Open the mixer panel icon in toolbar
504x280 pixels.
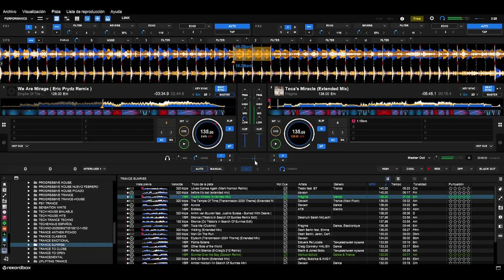87,18
